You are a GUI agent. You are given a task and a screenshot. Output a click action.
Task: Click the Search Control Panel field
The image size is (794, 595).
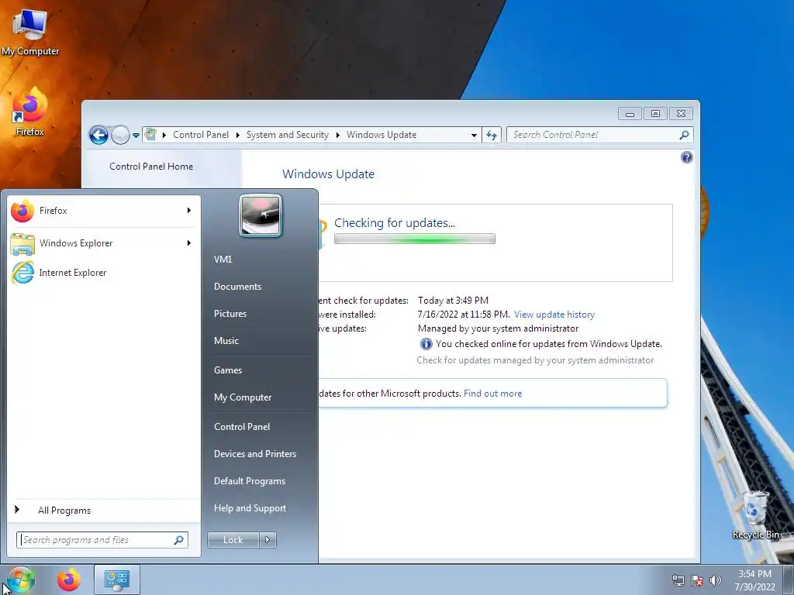coord(599,135)
